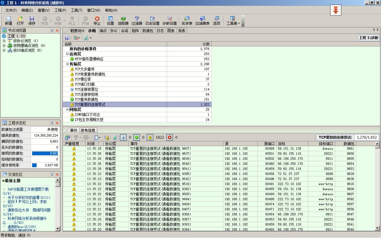Save diagnosis results with the save icon
381x238 pixels.
point(67,38)
